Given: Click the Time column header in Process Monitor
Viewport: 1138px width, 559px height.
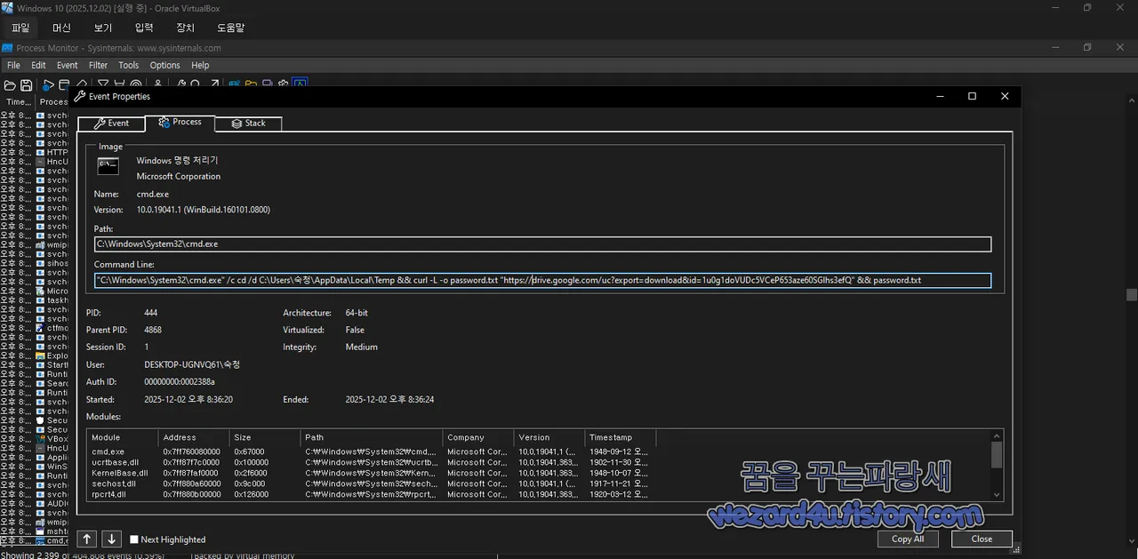Looking at the screenshot, I should pyautogui.click(x=18, y=102).
